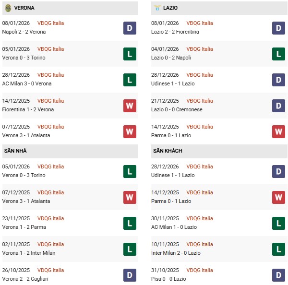288x285 pixels.
Task: Click the D badge for Pisa 0-0 Lazio
Action: point(279,275)
